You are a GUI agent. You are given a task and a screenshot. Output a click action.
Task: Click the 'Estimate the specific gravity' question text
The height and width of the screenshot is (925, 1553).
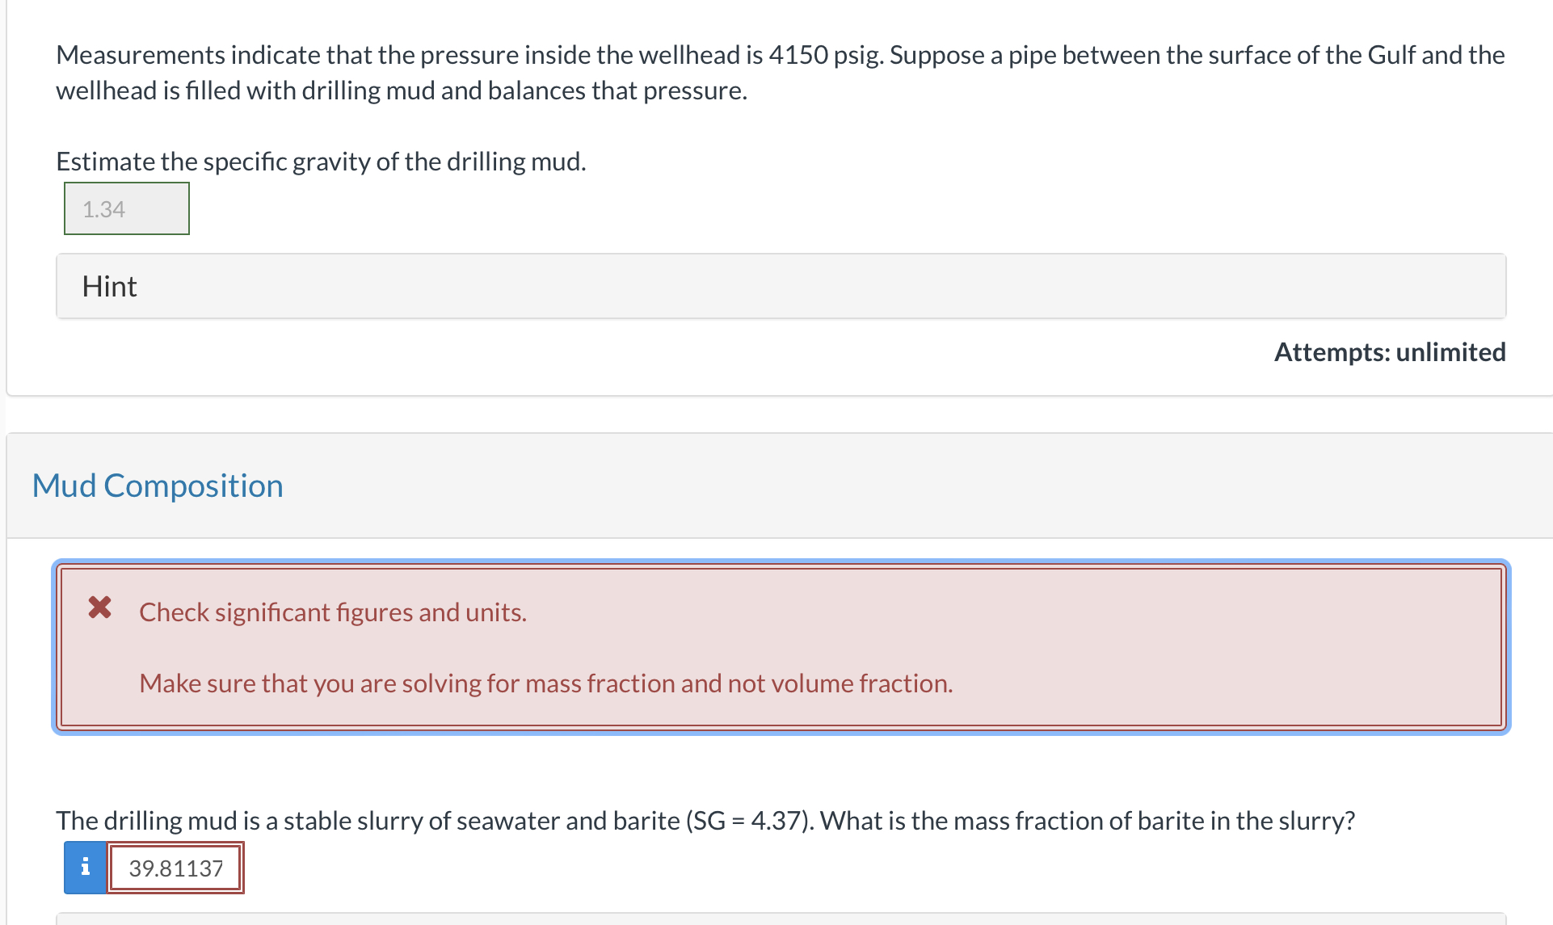click(x=321, y=162)
